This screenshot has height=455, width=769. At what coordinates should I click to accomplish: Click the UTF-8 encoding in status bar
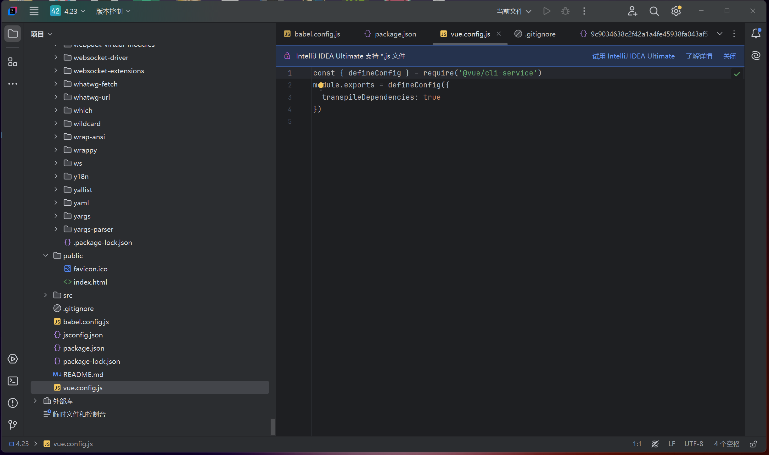(x=693, y=444)
